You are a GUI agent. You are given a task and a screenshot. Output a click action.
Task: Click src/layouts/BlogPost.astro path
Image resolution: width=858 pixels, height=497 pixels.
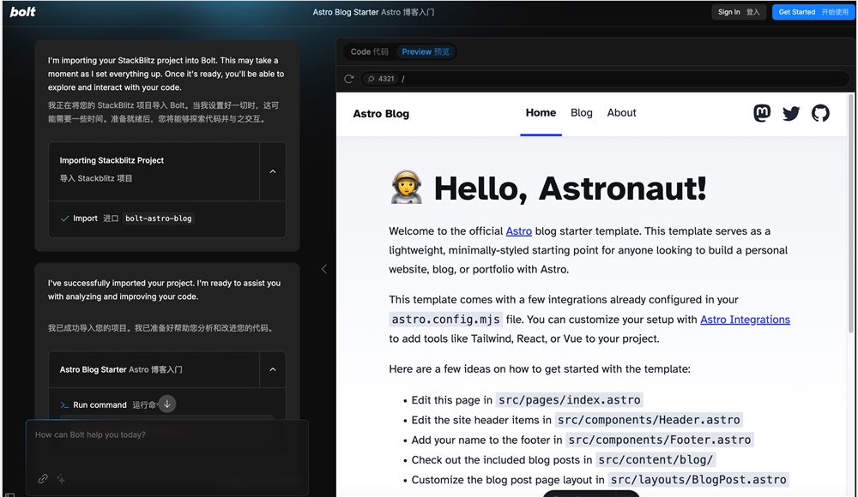(x=698, y=480)
